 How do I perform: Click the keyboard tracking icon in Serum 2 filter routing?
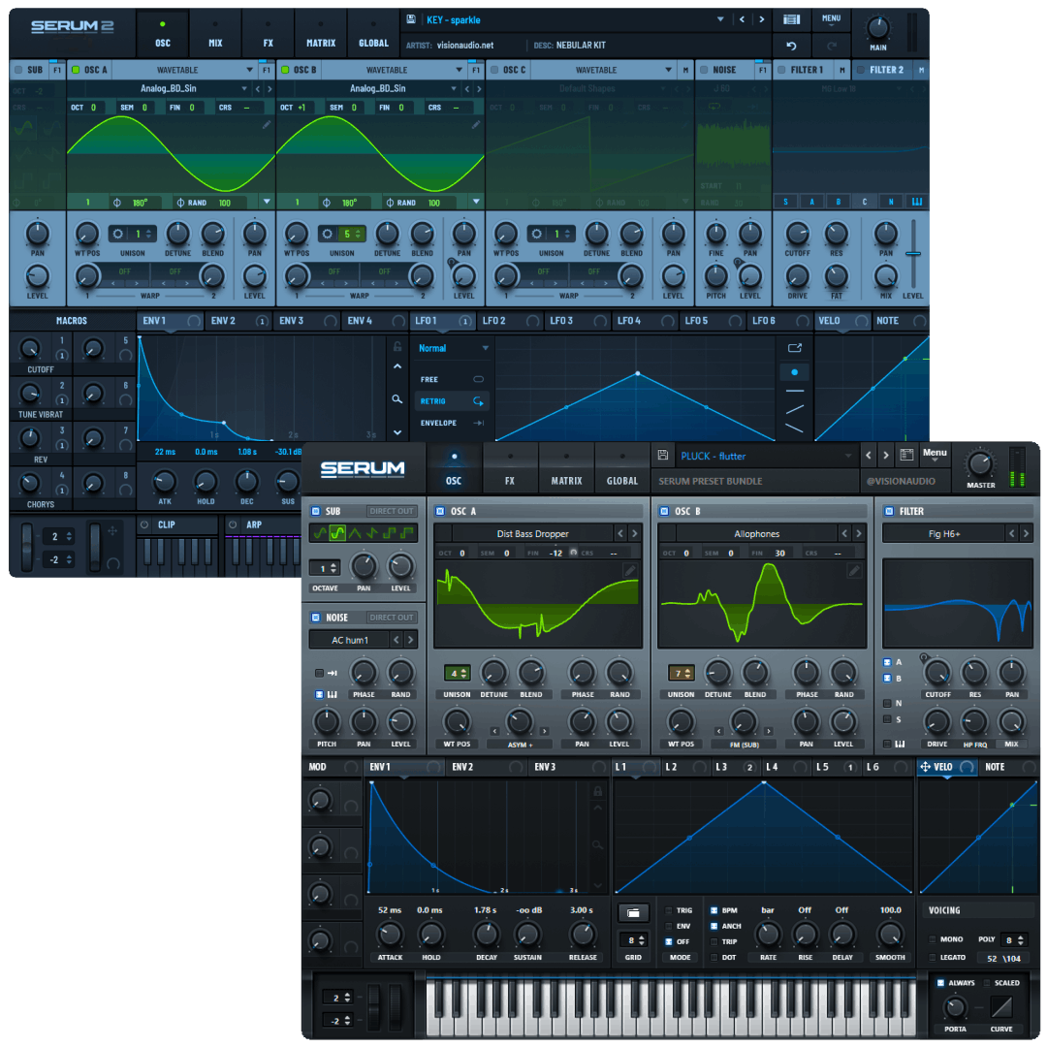917,201
